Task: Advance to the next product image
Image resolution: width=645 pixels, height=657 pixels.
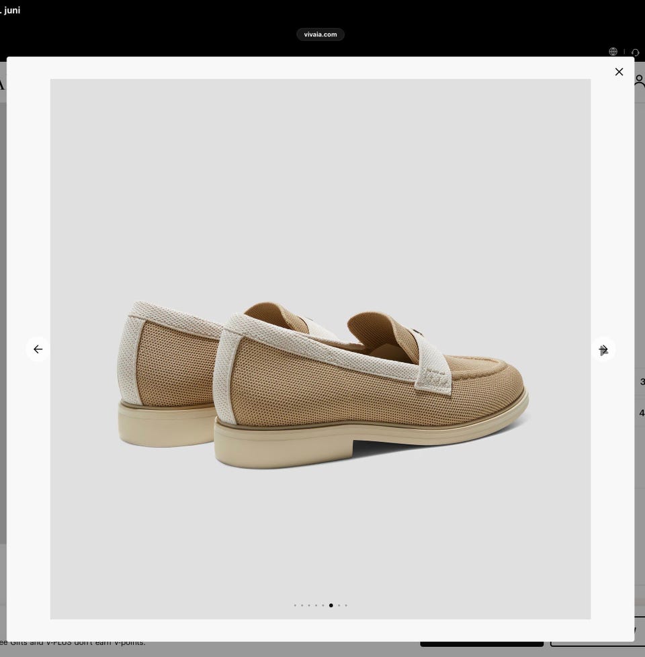Action: 603,349
